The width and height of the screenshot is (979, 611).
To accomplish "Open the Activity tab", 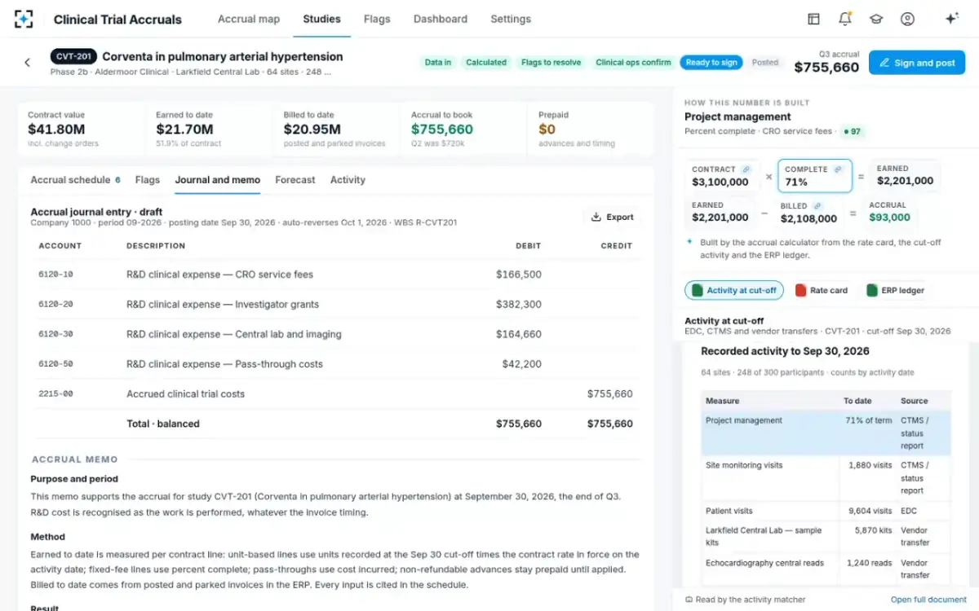I will [348, 180].
